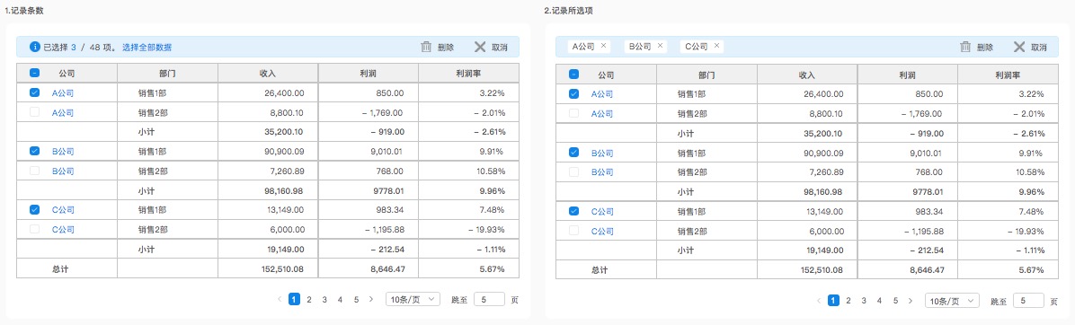
Task: Select page 1 in 记录条数 pagination
Action: [294, 299]
